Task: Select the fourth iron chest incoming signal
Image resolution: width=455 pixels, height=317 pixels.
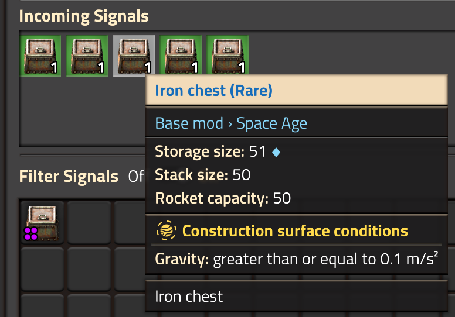Action: tap(181, 56)
